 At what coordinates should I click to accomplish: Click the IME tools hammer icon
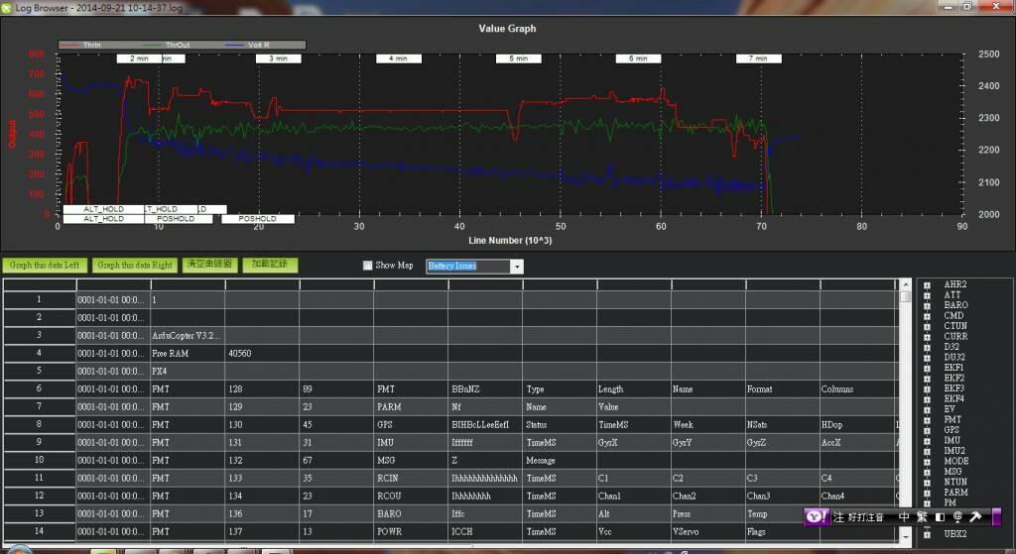(x=975, y=516)
